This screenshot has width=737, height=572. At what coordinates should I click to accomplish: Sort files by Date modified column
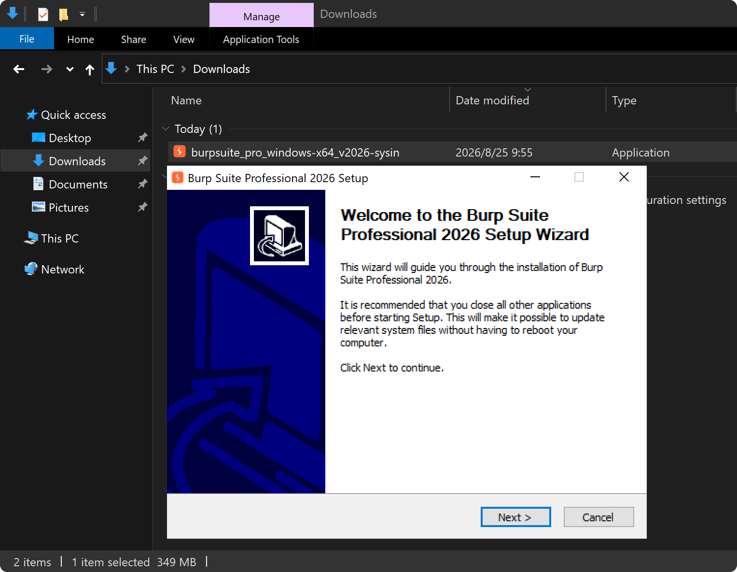(492, 100)
